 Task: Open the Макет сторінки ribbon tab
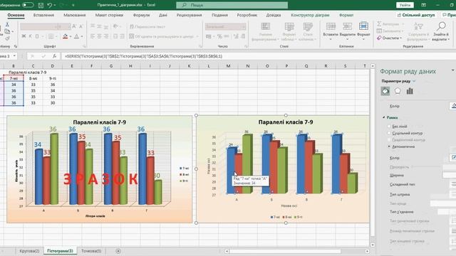point(109,15)
